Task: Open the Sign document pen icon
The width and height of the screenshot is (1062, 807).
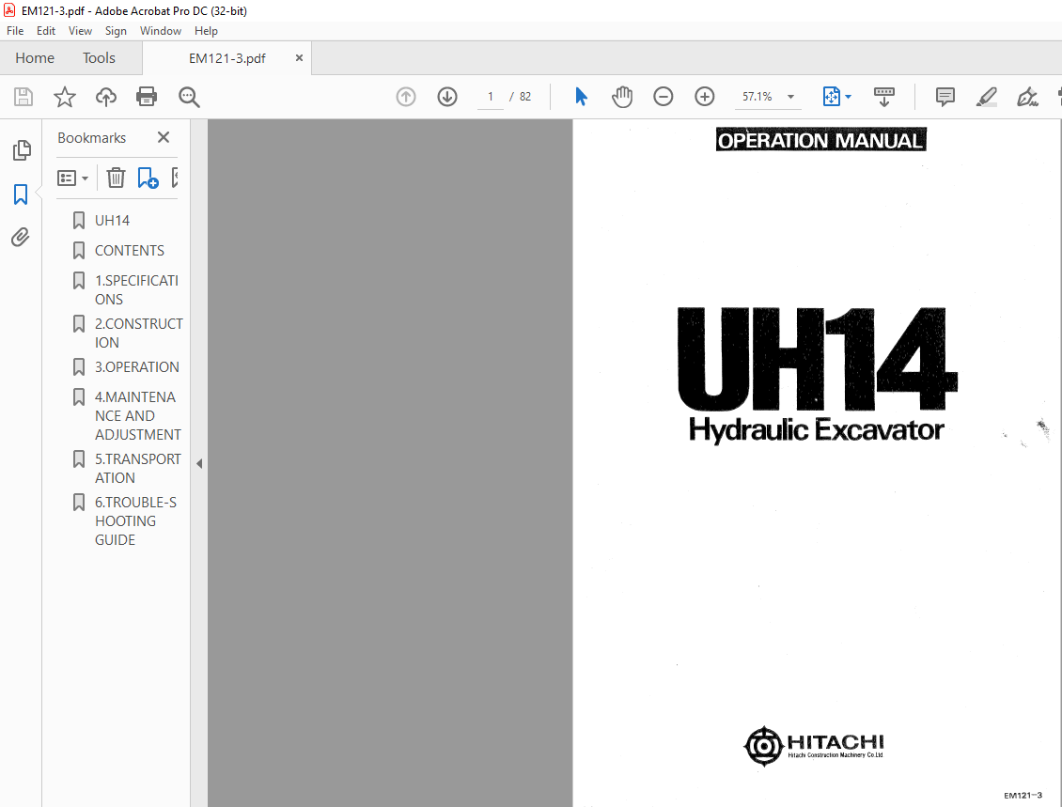Action: tap(1027, 97)
